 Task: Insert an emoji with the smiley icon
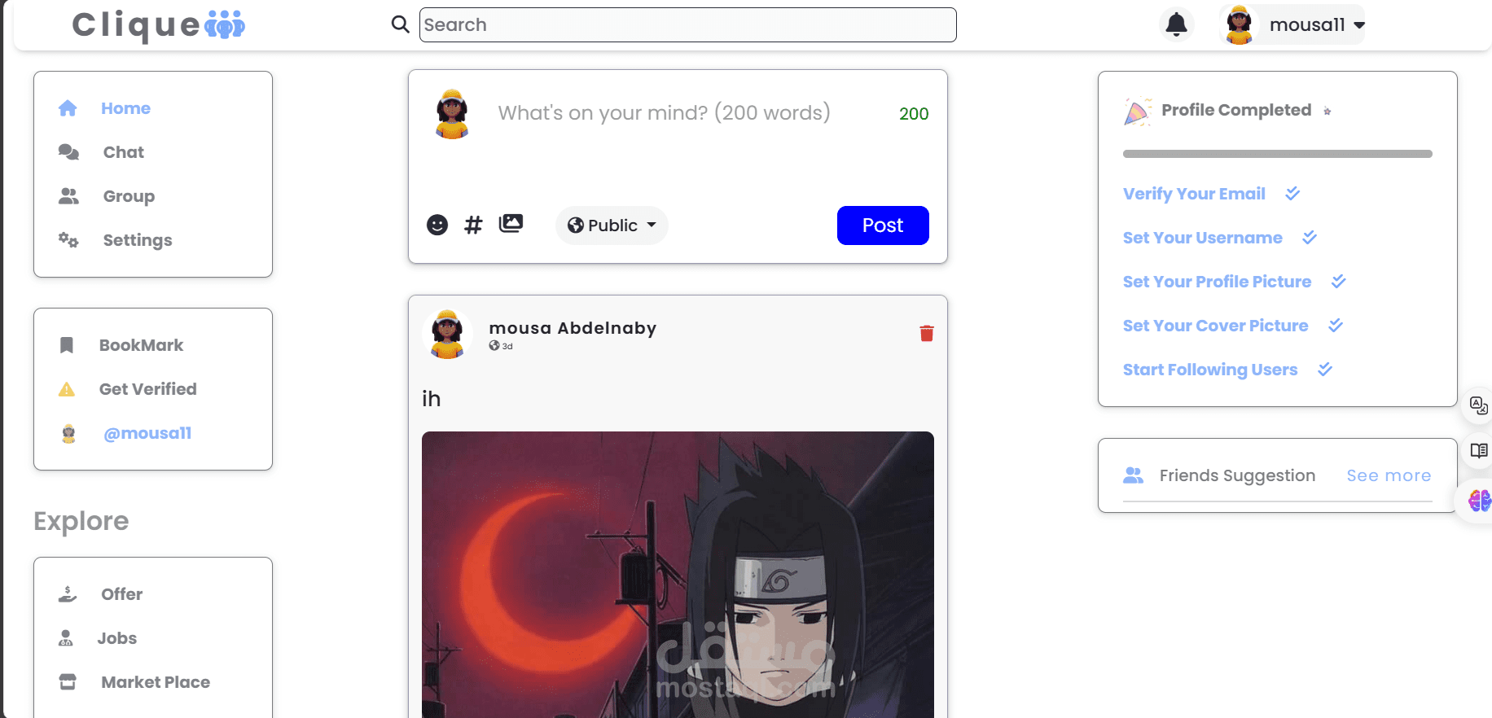click(437, 225)
